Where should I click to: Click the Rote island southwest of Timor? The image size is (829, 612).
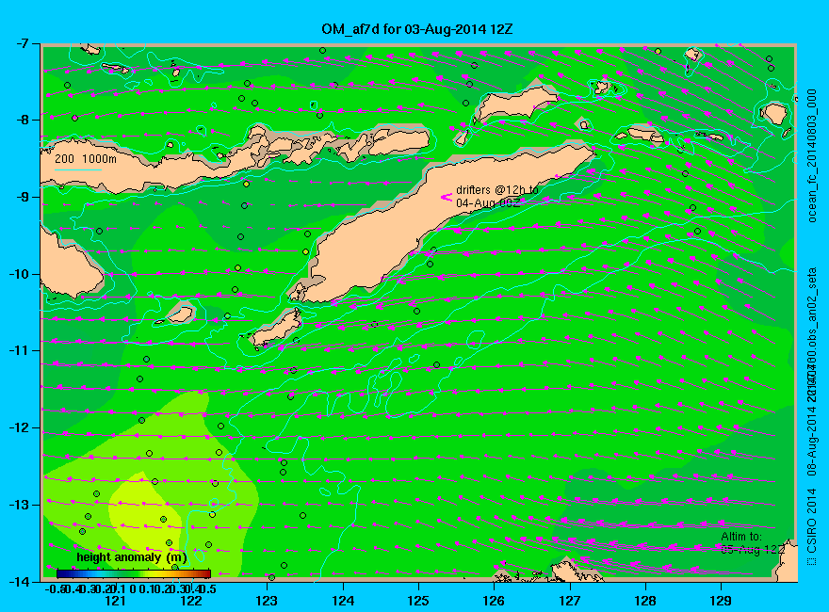click(275, 330)
